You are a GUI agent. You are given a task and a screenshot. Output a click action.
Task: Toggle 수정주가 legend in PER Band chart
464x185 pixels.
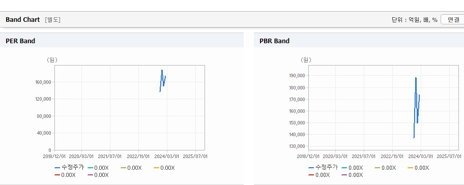coord(69,168)
